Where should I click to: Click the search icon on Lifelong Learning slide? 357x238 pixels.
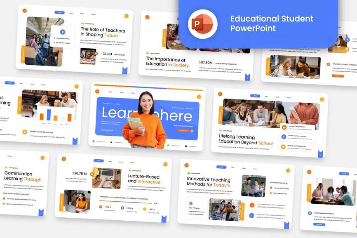321,99
